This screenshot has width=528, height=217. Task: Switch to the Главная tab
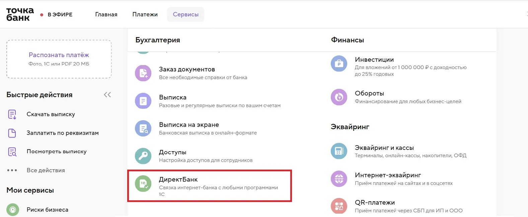pos(106,15)
